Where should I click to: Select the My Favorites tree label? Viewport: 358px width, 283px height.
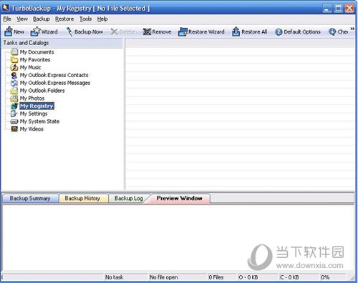[x=35, y=59]
